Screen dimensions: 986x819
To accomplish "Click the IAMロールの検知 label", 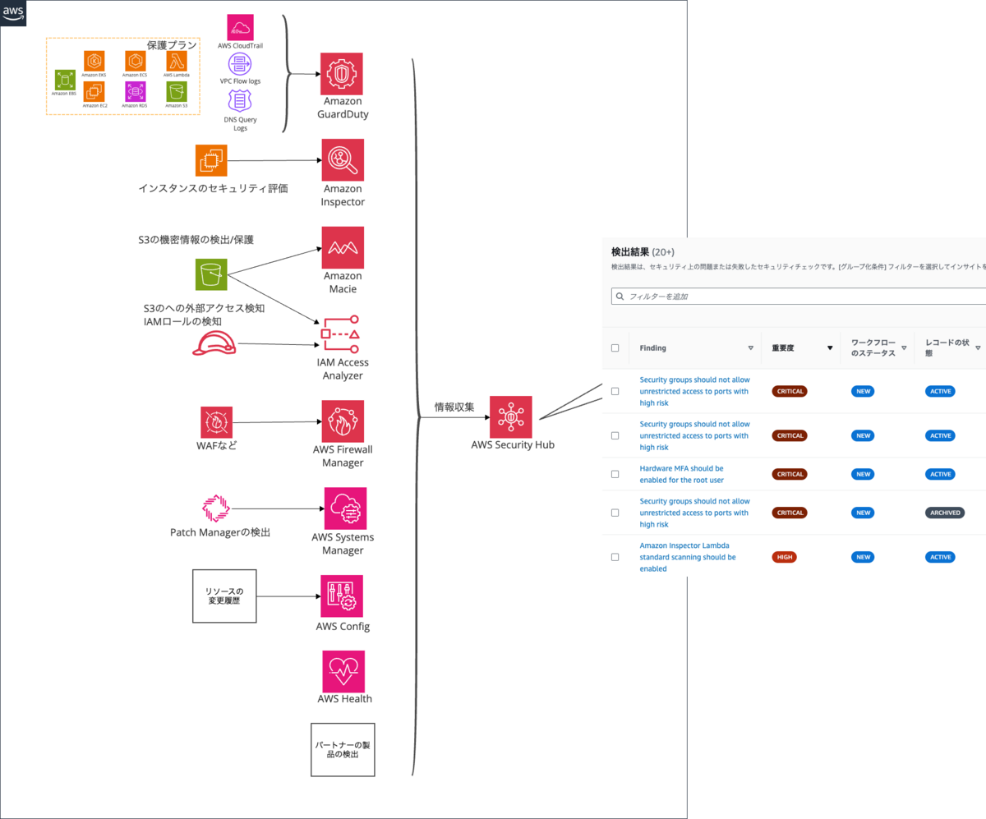I will click(182, 321).
